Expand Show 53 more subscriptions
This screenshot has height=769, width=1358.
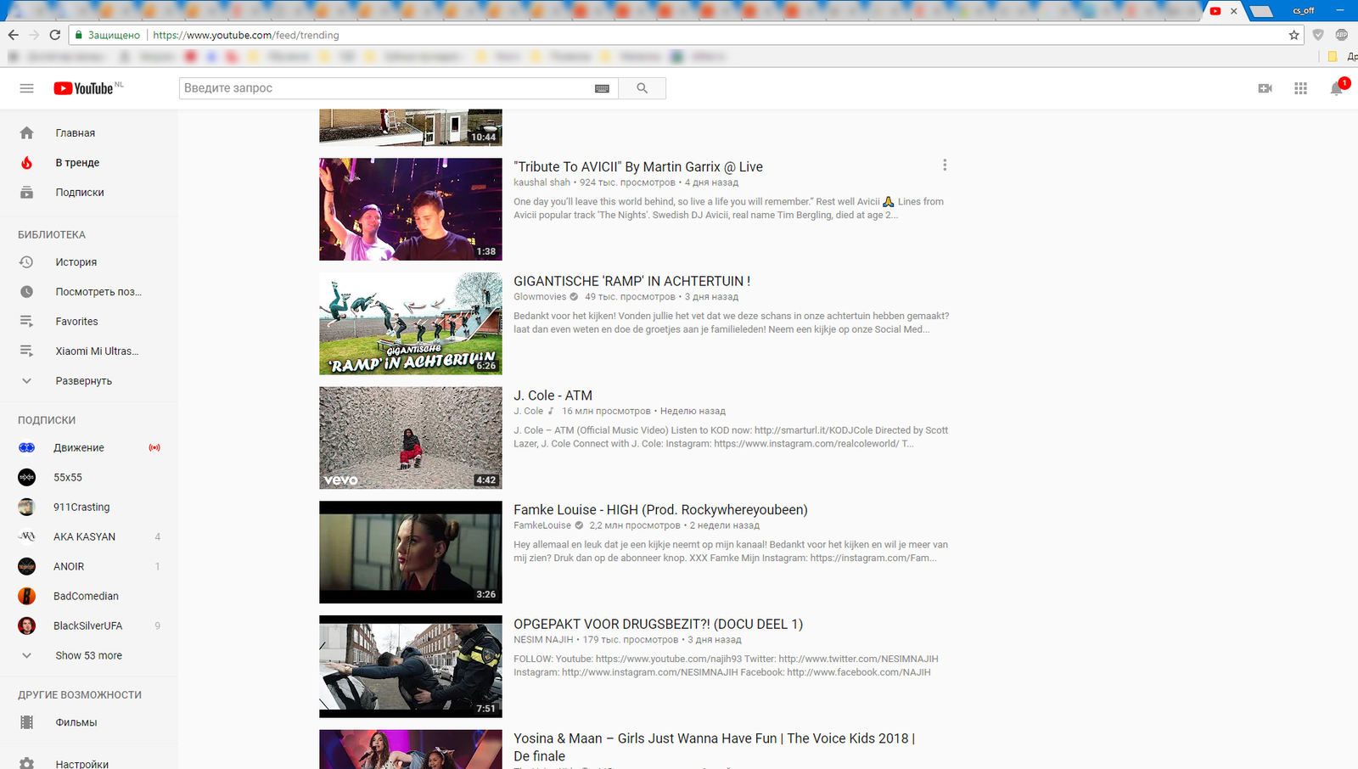[x=89, y=655]
